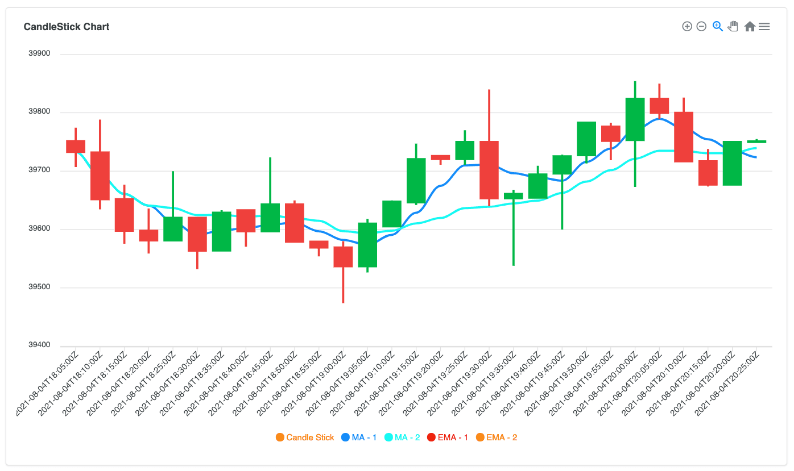Click the green candle at 20:00

click(x=635, y=119)
